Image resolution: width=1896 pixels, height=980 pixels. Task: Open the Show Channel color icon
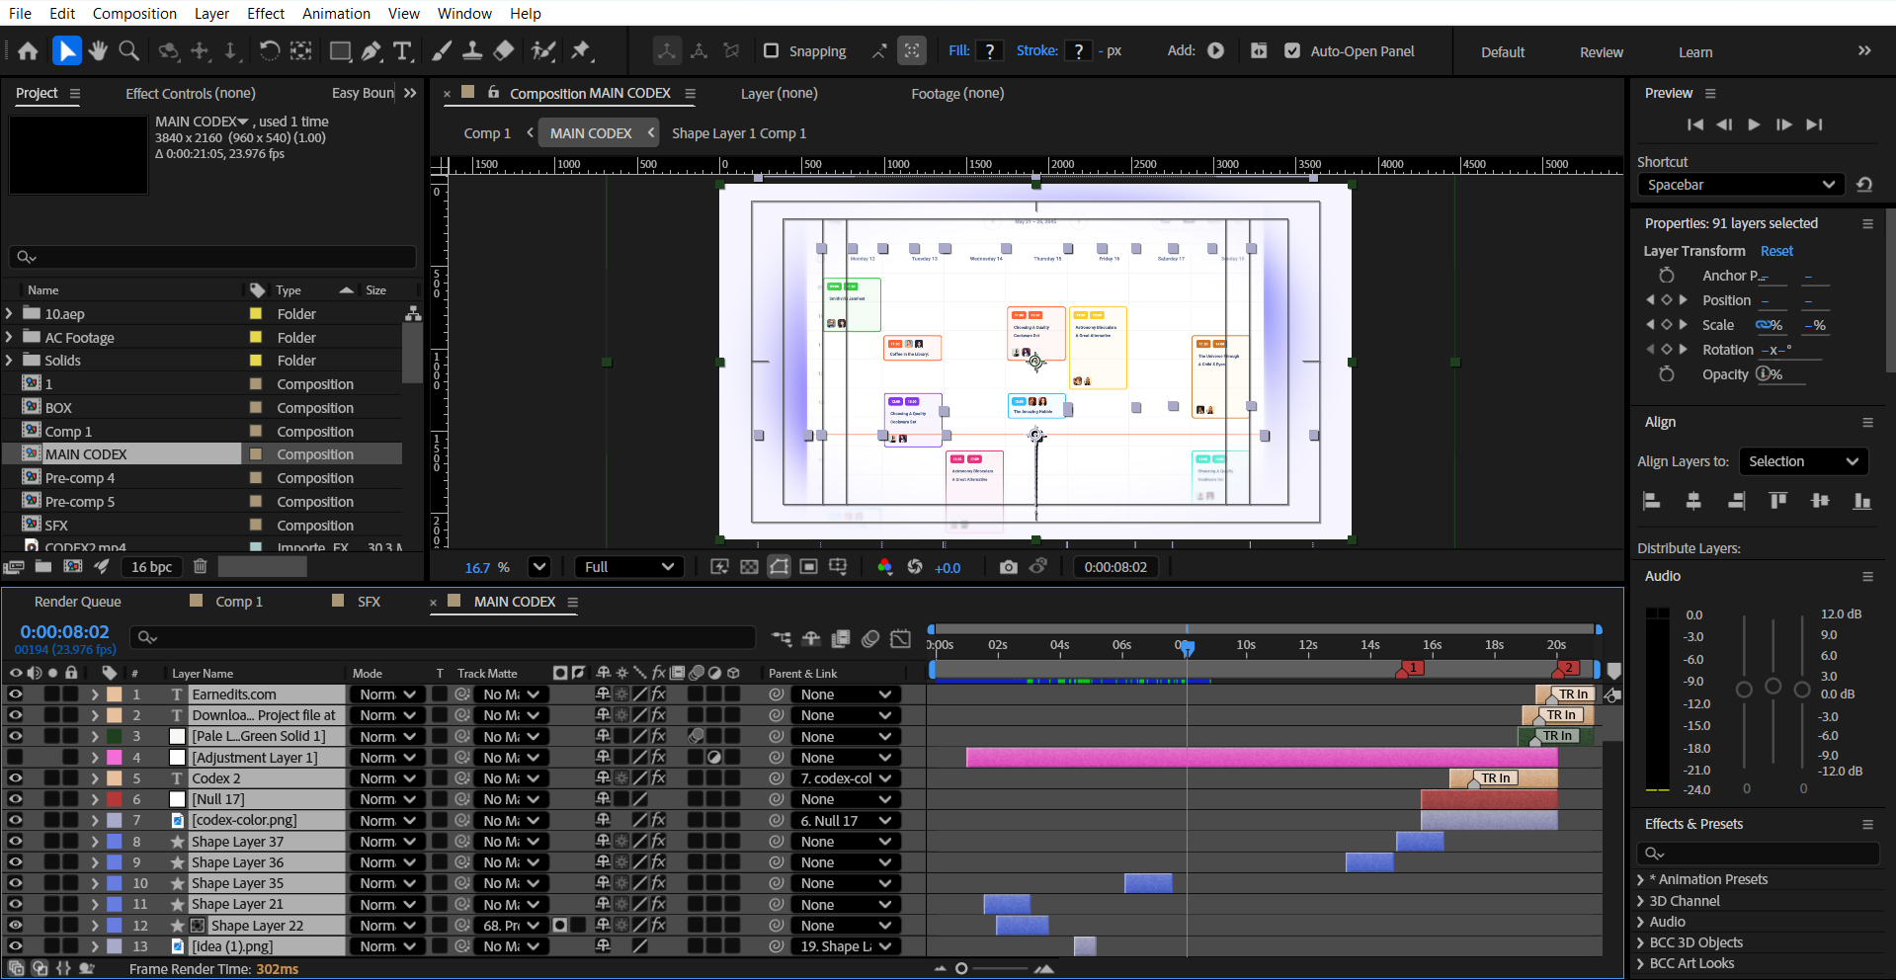click(884, 567)
